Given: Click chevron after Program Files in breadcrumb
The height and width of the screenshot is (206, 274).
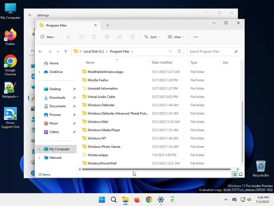Looking at the screenshot, I should click(x=132, y=51).
